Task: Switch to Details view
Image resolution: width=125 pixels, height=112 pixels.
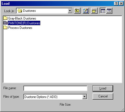Action: (109, 11)
